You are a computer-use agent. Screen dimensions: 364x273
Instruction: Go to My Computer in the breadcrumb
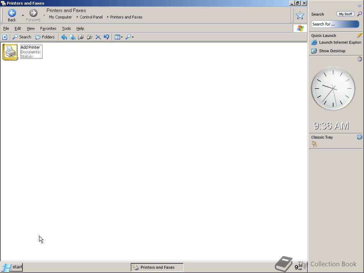click(x=60, y=17)
